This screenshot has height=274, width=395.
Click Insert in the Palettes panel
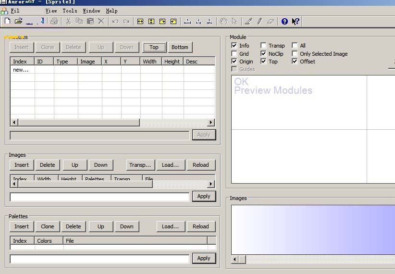click(22, 226)
